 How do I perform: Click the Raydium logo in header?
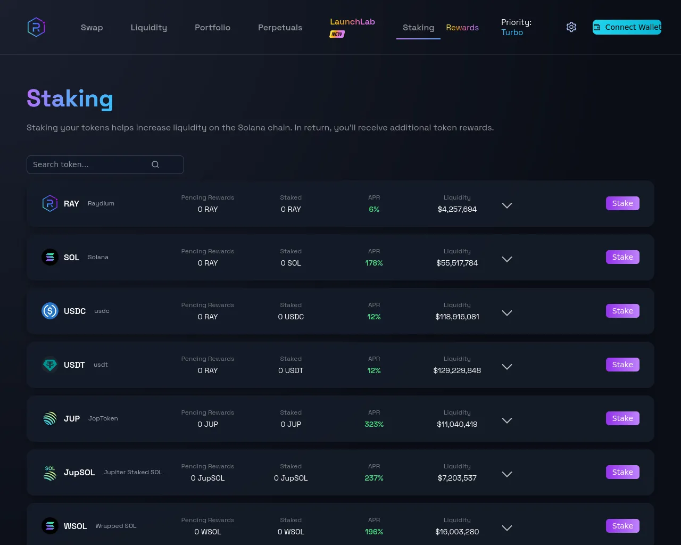click(36, 27)
